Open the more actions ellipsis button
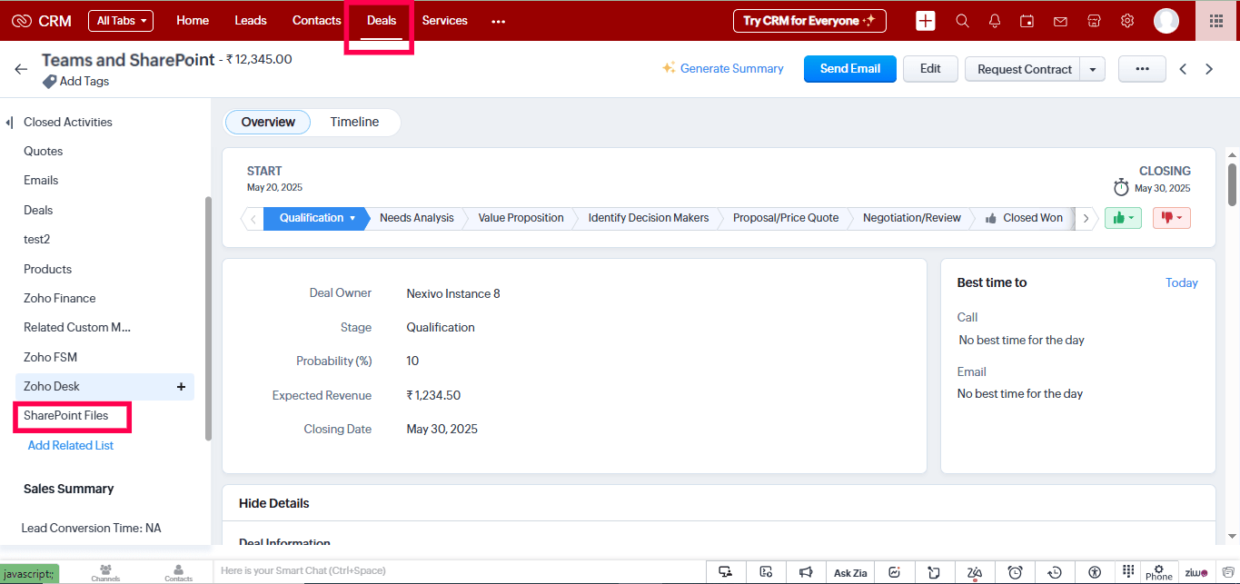This screenshot has height=584, width=1240. click(x=1142, y=69)
